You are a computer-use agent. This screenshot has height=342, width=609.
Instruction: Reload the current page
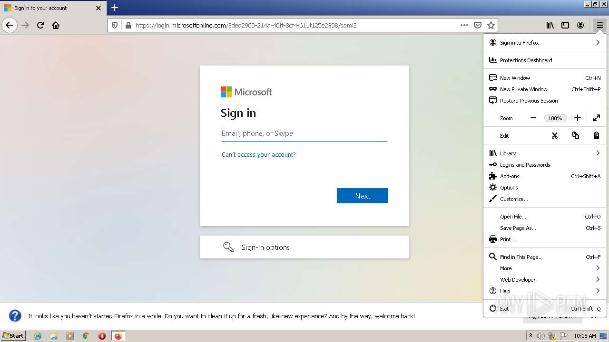point(40,25)
